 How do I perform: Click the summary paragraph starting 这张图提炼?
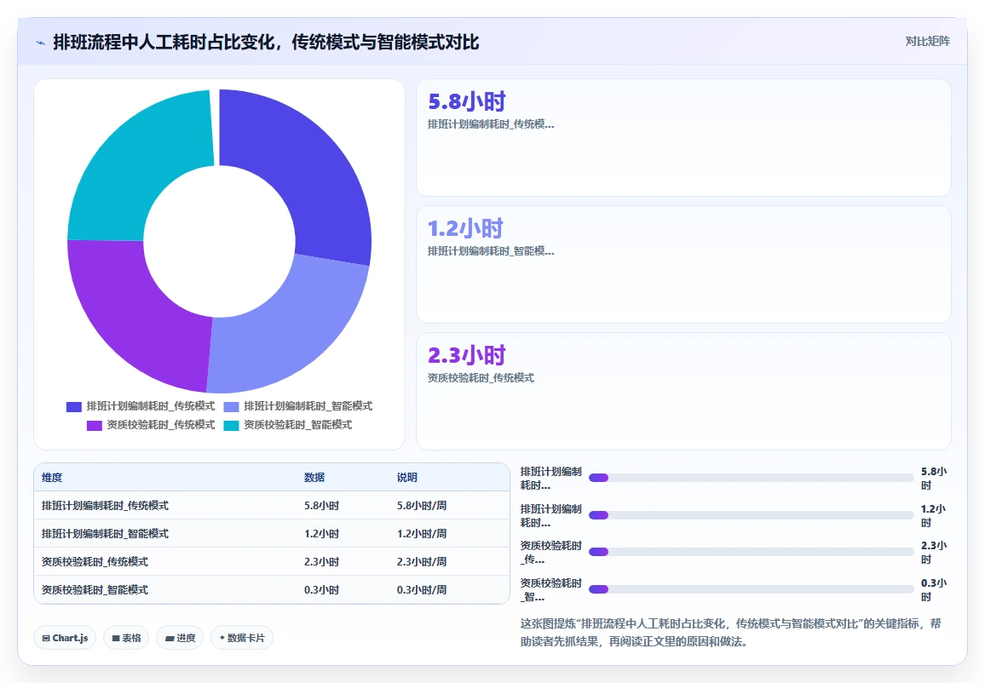tap(730, 633)
